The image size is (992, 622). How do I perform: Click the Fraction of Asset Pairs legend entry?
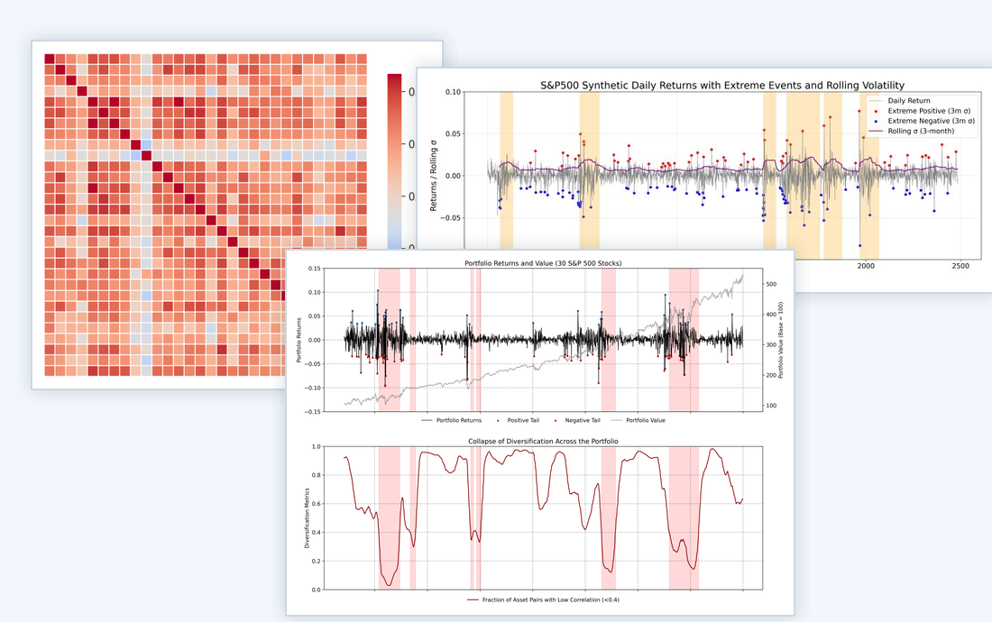click(544, 599)
